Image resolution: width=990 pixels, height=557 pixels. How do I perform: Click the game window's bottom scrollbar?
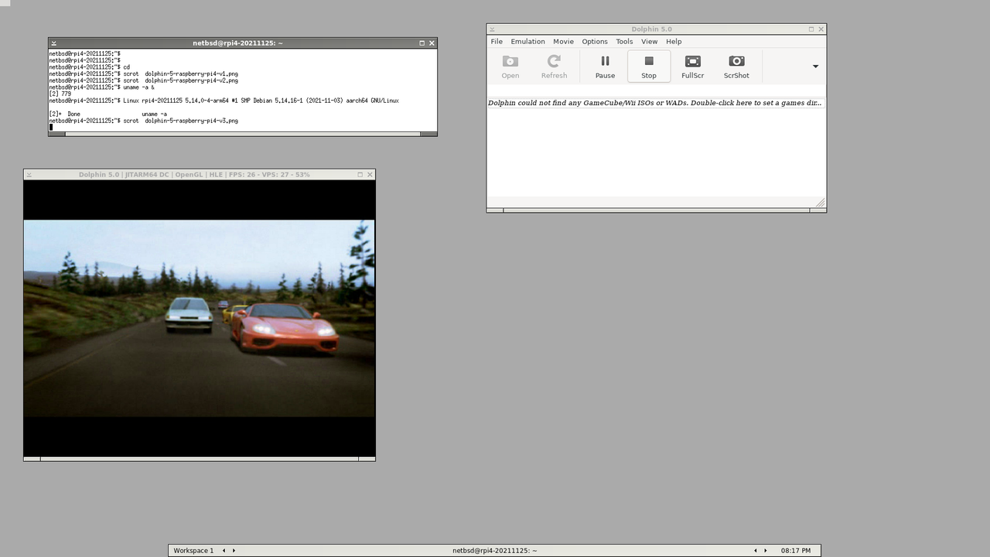[x=200, y=459]
